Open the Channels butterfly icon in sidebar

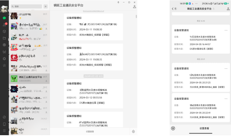(4, 52)
